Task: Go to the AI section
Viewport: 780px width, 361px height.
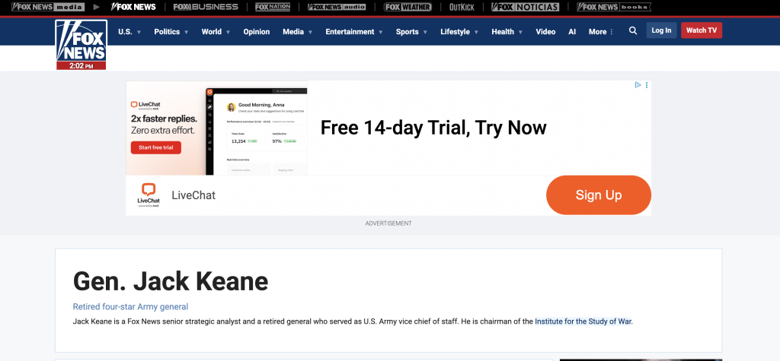Action: click(x=572, y=31)
